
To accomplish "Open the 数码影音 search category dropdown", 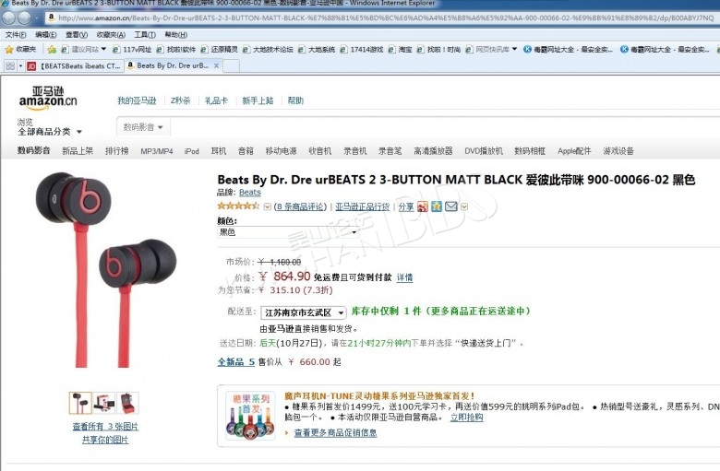I will 143,127.
